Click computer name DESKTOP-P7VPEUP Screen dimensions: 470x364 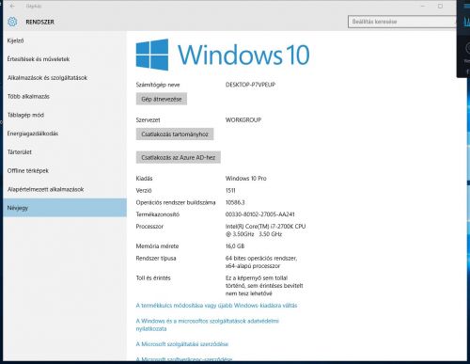(250, 85)
